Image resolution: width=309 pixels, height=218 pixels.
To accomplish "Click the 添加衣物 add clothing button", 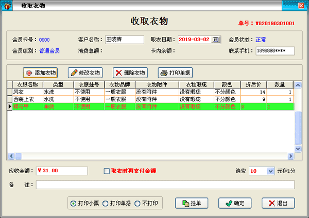I will (40, 72).
